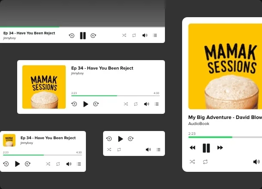The image size is (262, 189).
Task: Click volume icon in large horizontal card player
Action: (146, 104)
